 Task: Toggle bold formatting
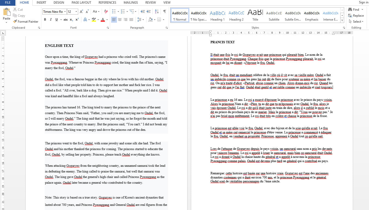45,20
